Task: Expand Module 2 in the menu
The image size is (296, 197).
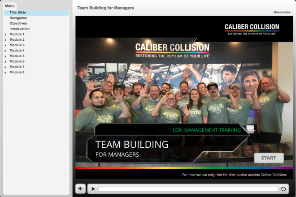Action: tap(5, 40)
